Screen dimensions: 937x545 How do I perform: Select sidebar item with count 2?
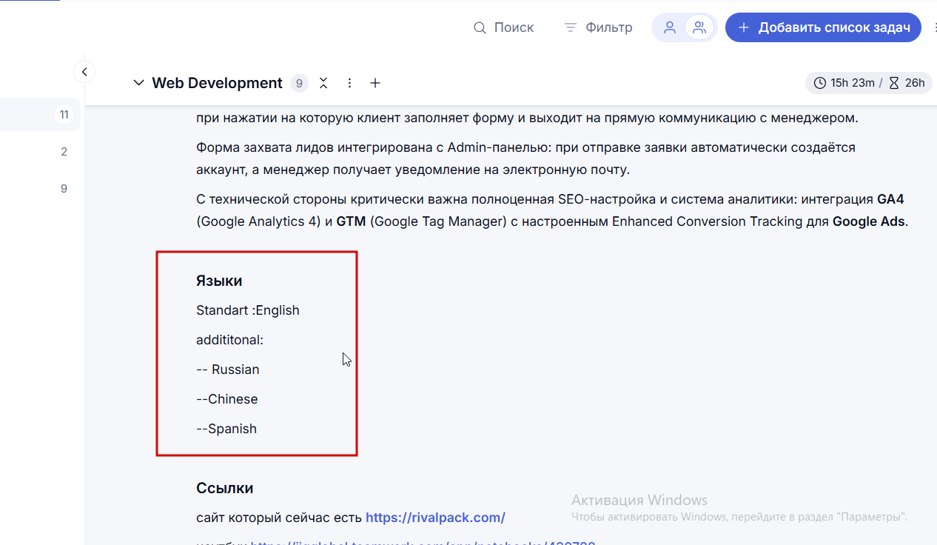point(42,152)
